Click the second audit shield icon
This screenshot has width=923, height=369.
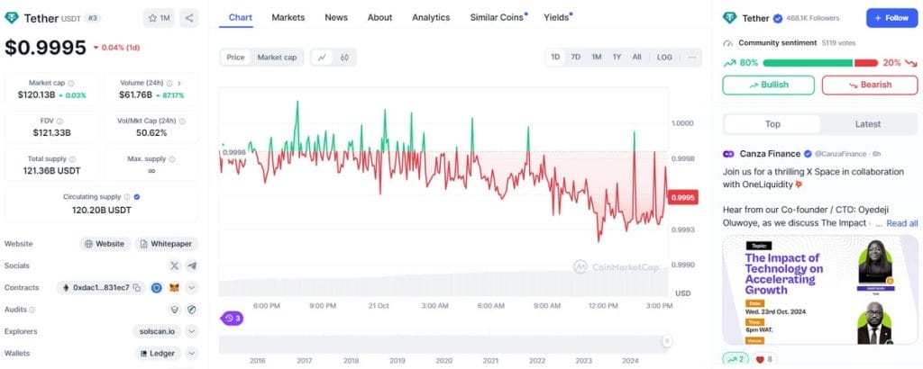click(x=192, y=310)
